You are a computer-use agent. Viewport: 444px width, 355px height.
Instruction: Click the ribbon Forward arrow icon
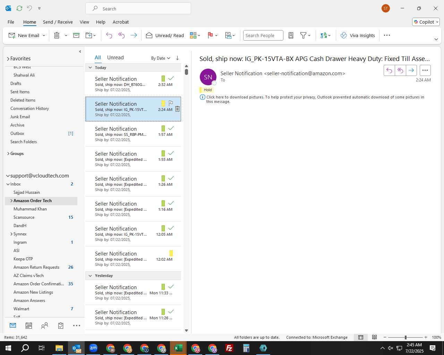pyautogui.click(x=134, y=35)
